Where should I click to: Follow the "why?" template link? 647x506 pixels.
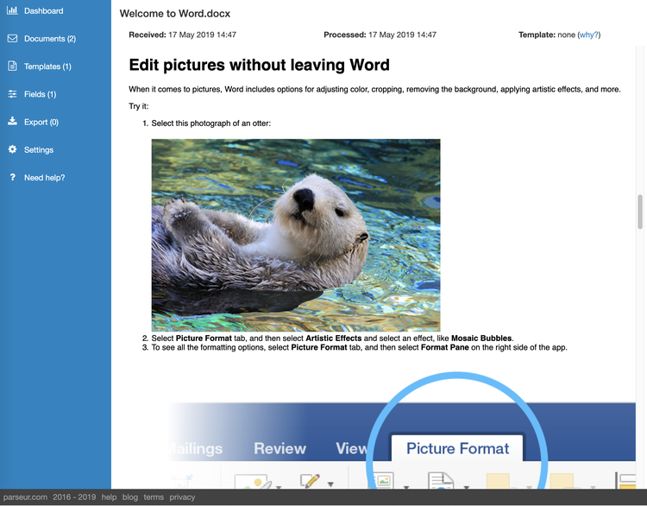tap(589, 35)
